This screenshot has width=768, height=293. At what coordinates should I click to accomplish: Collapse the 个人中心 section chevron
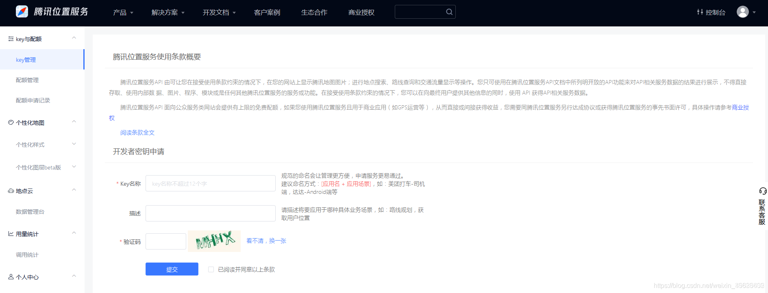coord(74,276)
